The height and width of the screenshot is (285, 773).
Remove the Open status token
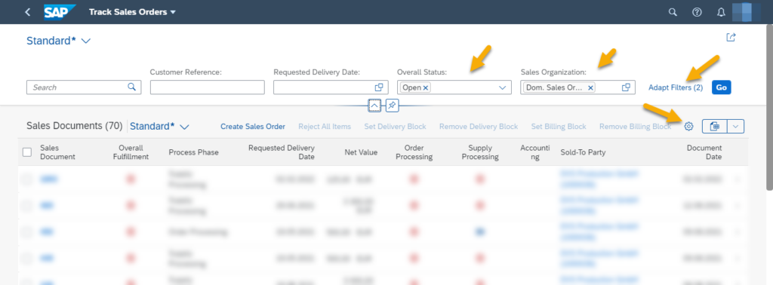[x=426, y=87]
